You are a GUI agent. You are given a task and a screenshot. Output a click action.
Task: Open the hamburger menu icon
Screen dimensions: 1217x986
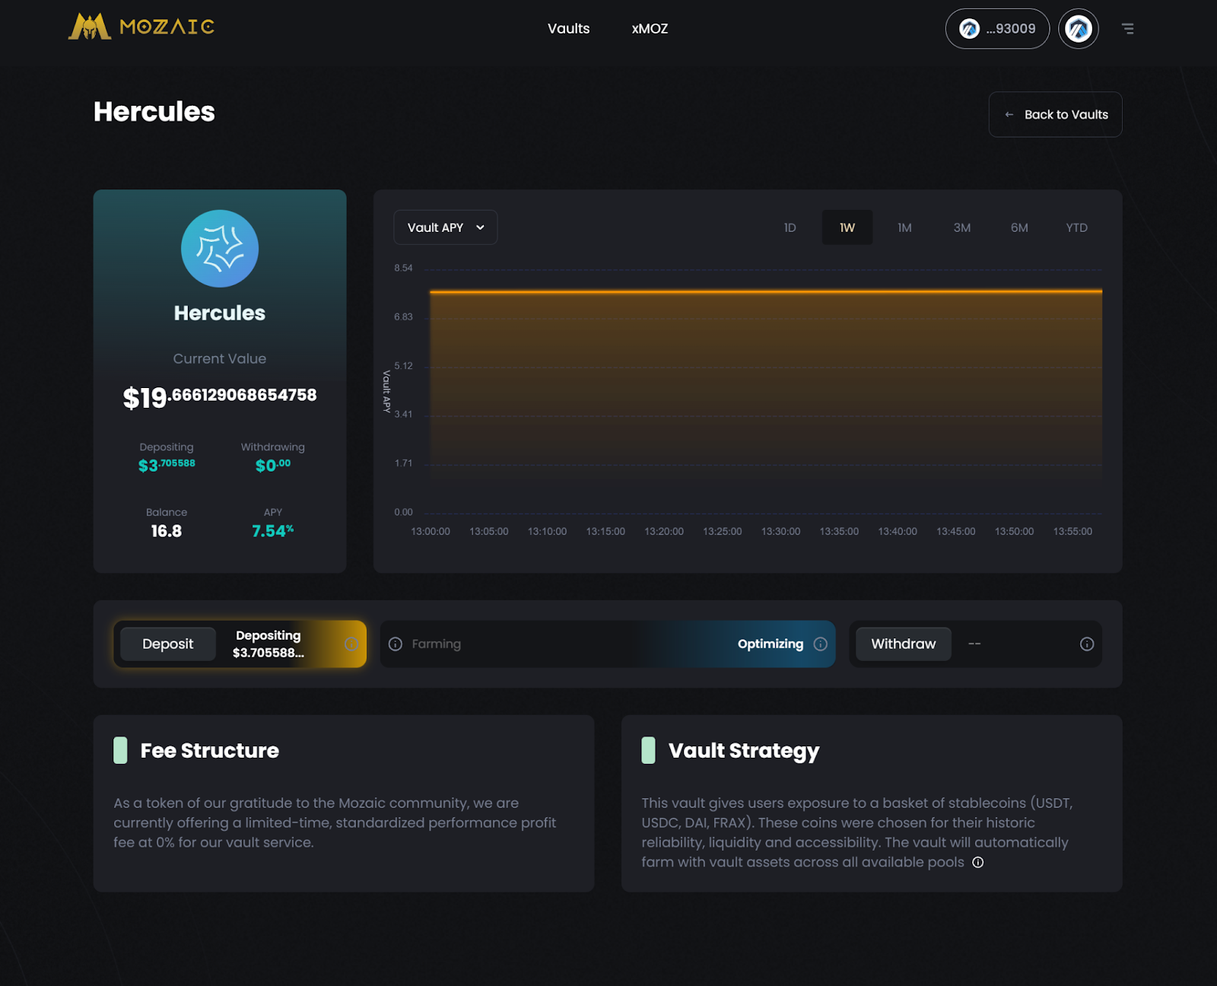[1127, 29]
